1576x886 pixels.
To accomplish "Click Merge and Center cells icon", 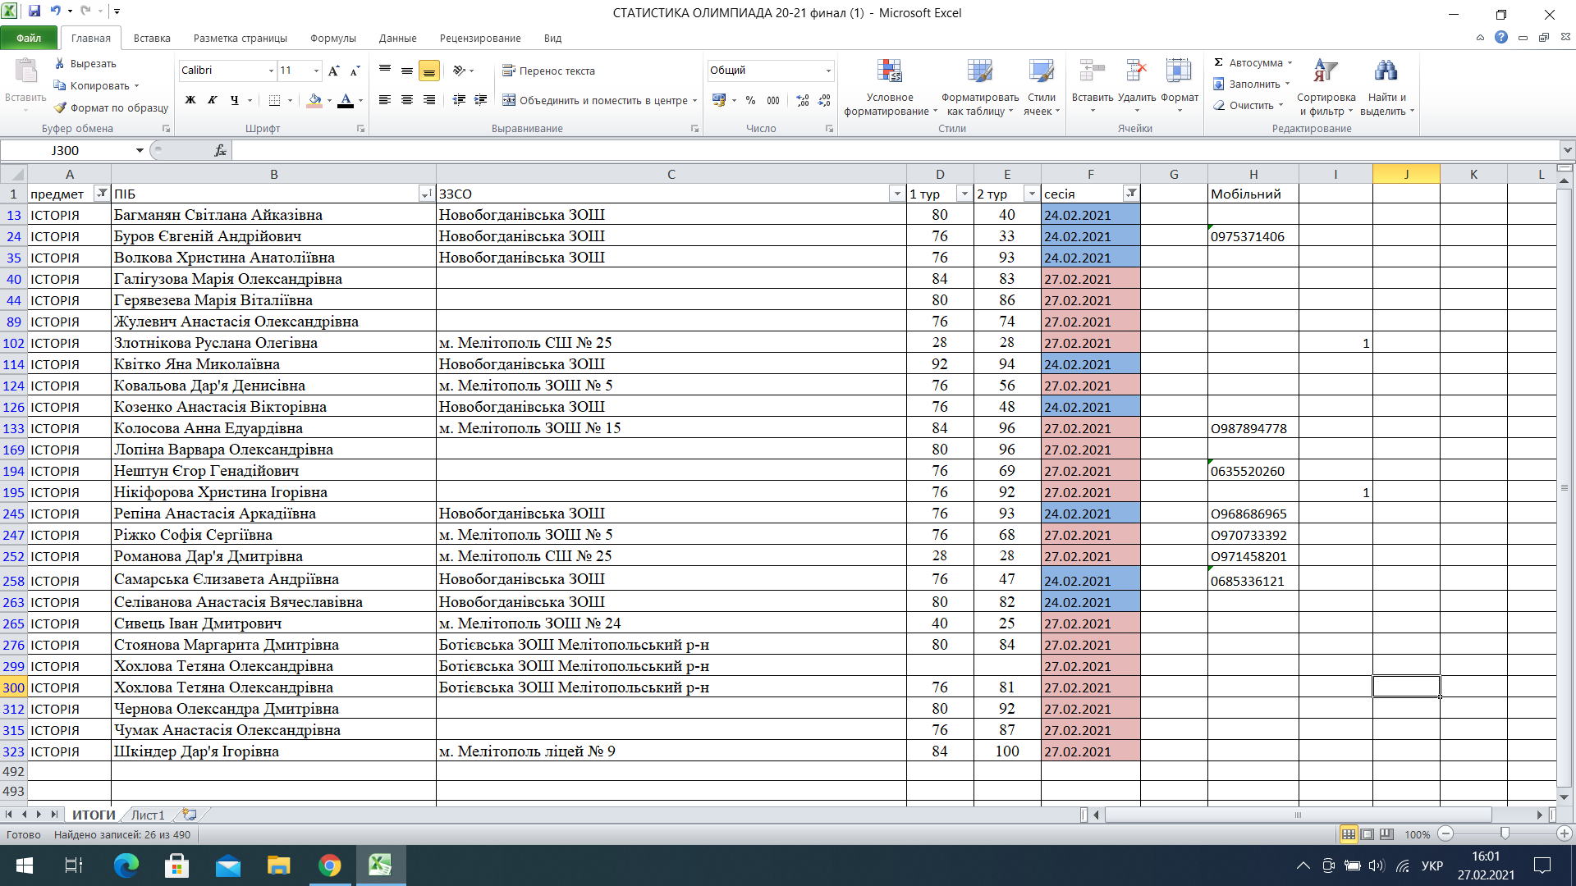I will point(509,100).
